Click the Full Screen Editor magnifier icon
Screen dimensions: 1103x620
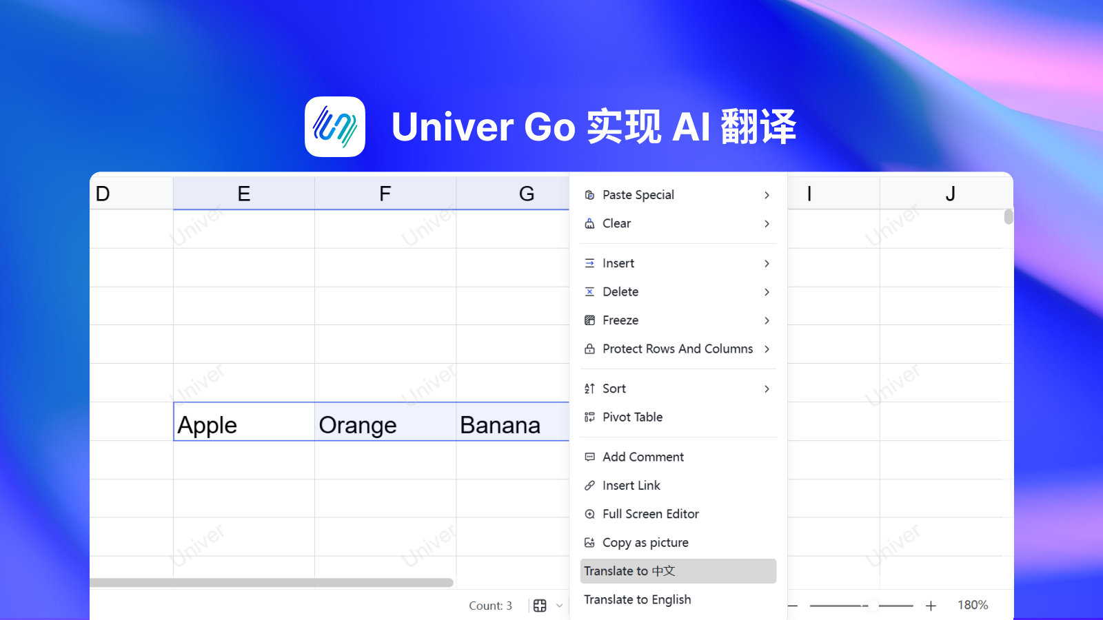pyautogui.click(x=589, y=514)
